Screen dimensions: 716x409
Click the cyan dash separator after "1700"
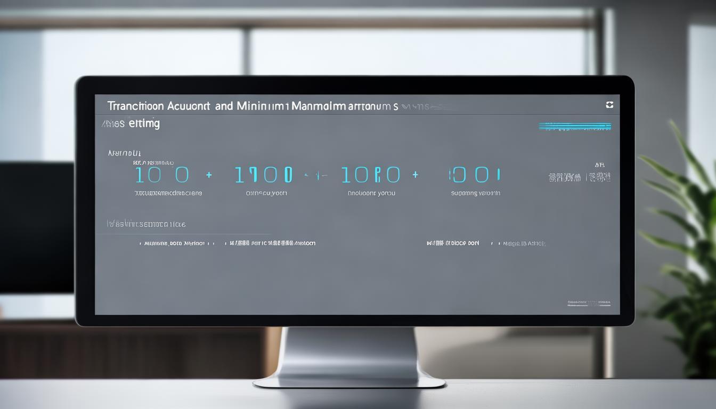[313, 175]
